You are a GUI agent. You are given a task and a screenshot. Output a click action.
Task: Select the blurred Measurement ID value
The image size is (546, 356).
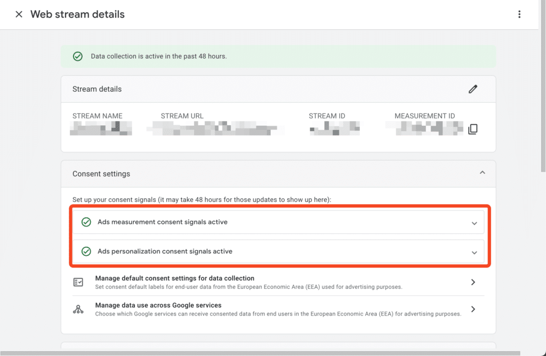point(425,128)
